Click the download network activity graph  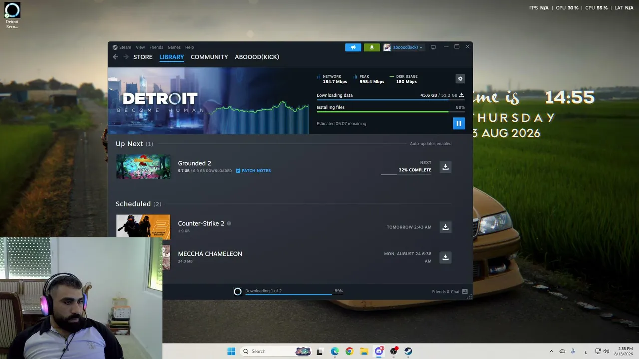point(259,117)
